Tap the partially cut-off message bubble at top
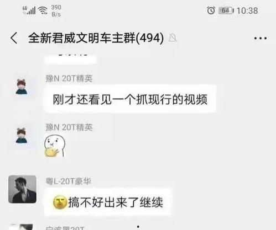This screenshot has height=230, width=276. [70, 59]
